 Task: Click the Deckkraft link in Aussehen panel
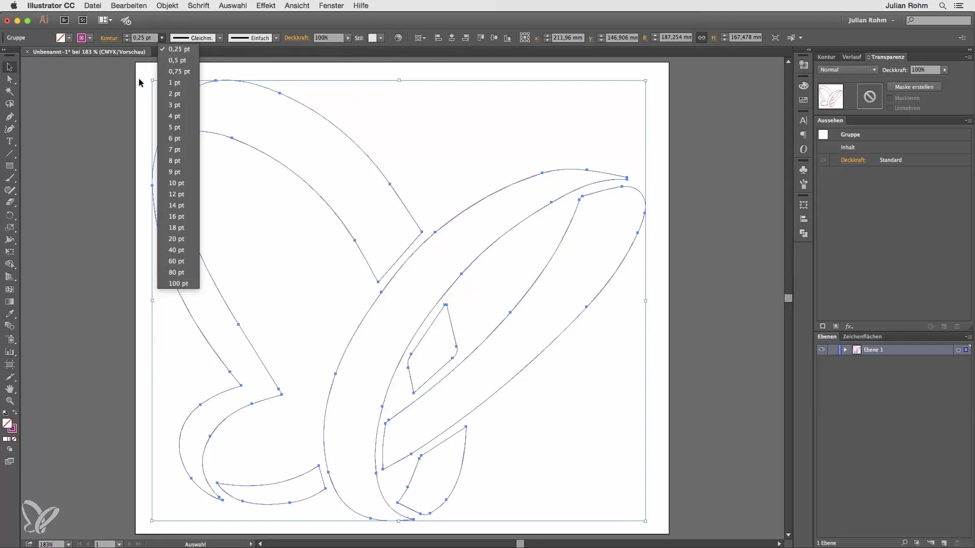853,160
